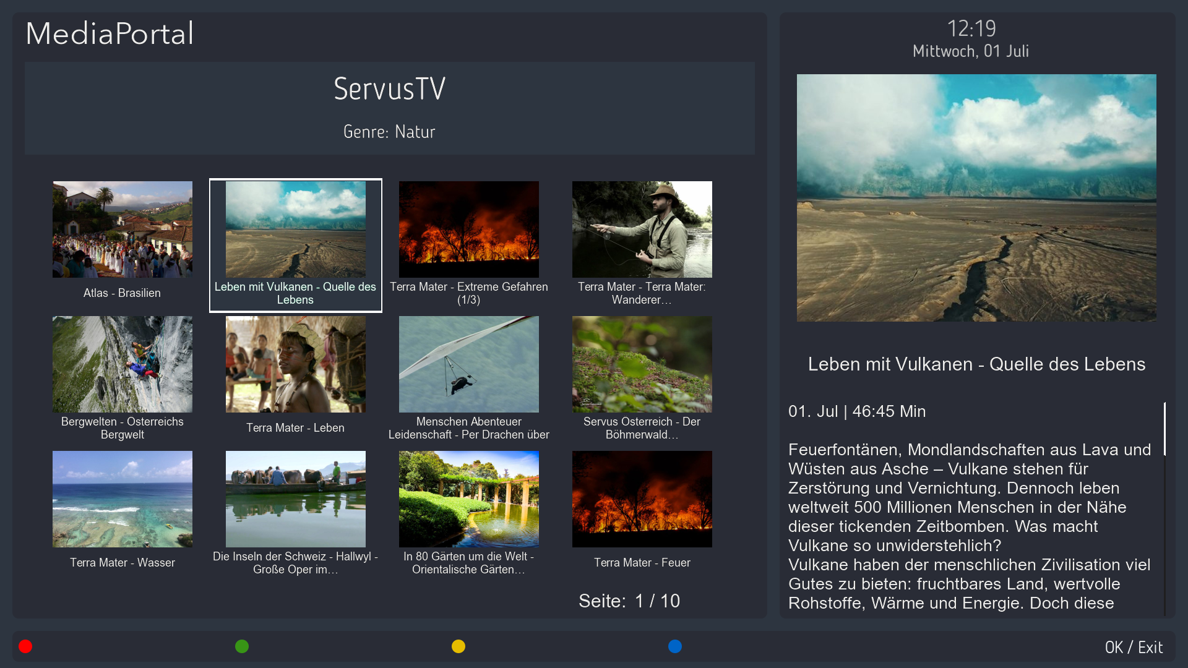Pick Servus Österreich - Der Böhmerwald thumbnail
This screenshot has width=1188, height=668.
point(642,364)
